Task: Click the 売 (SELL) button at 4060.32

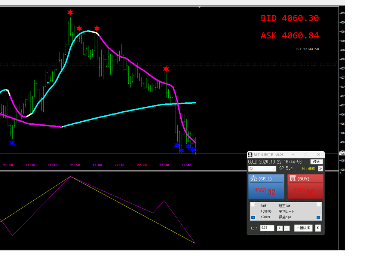Action: (x=266, y=186)
